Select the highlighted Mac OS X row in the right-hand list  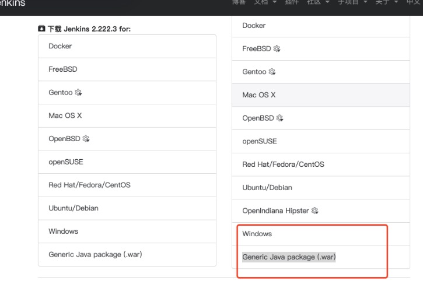(x=321, y=95)
